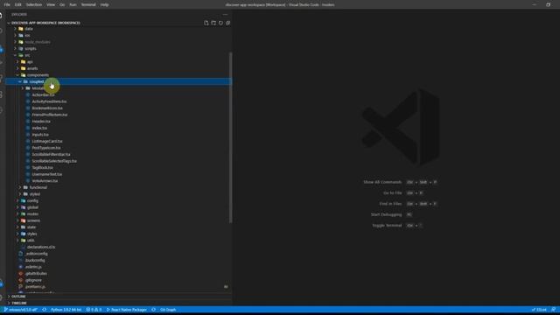Click the New Folder icon in Explorer

pos(213,23)
